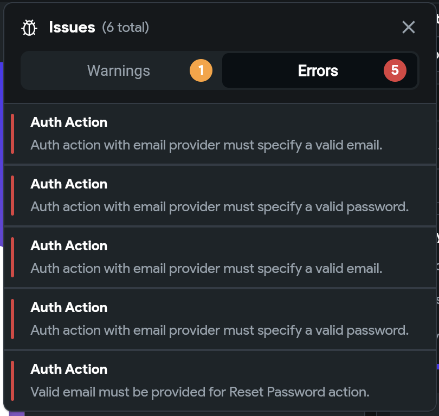Click the Auth Action title of the topmost error
The image size is (439, 416).
tap(69, 122)
